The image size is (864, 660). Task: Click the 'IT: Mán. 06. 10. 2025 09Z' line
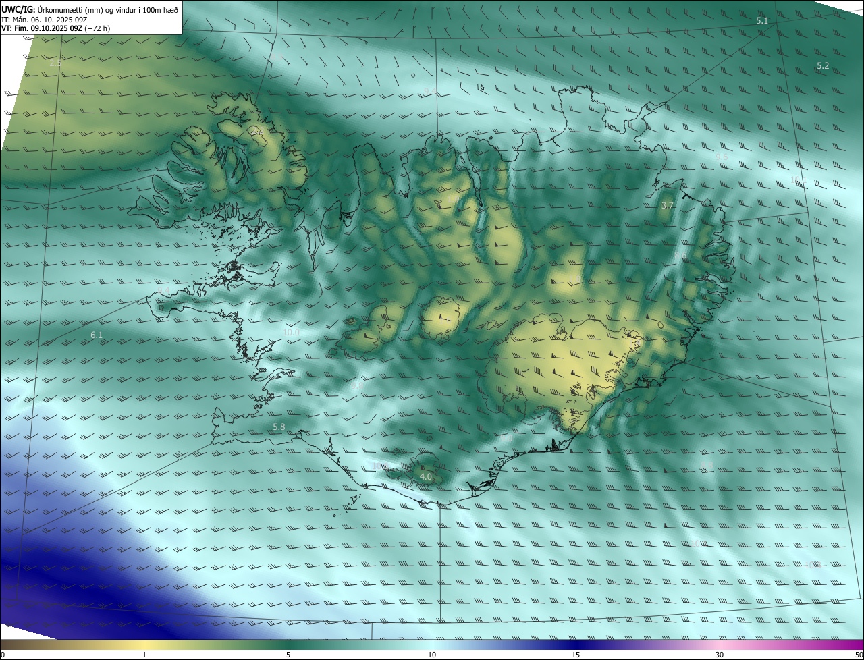click(x=45, y=20)
